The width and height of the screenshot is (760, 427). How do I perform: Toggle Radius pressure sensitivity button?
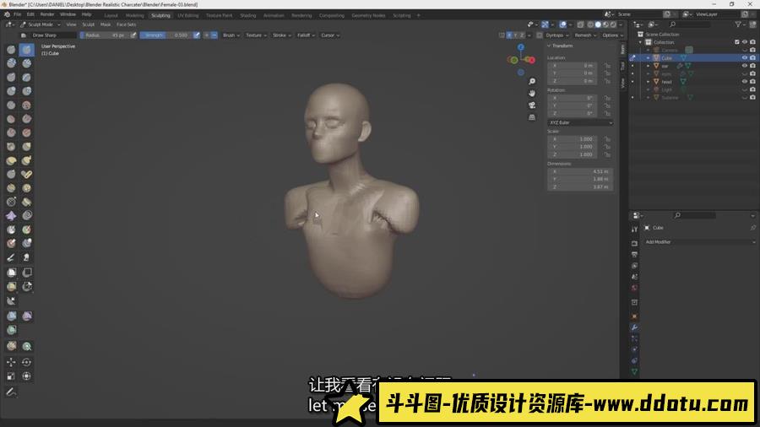coord(133,35)
